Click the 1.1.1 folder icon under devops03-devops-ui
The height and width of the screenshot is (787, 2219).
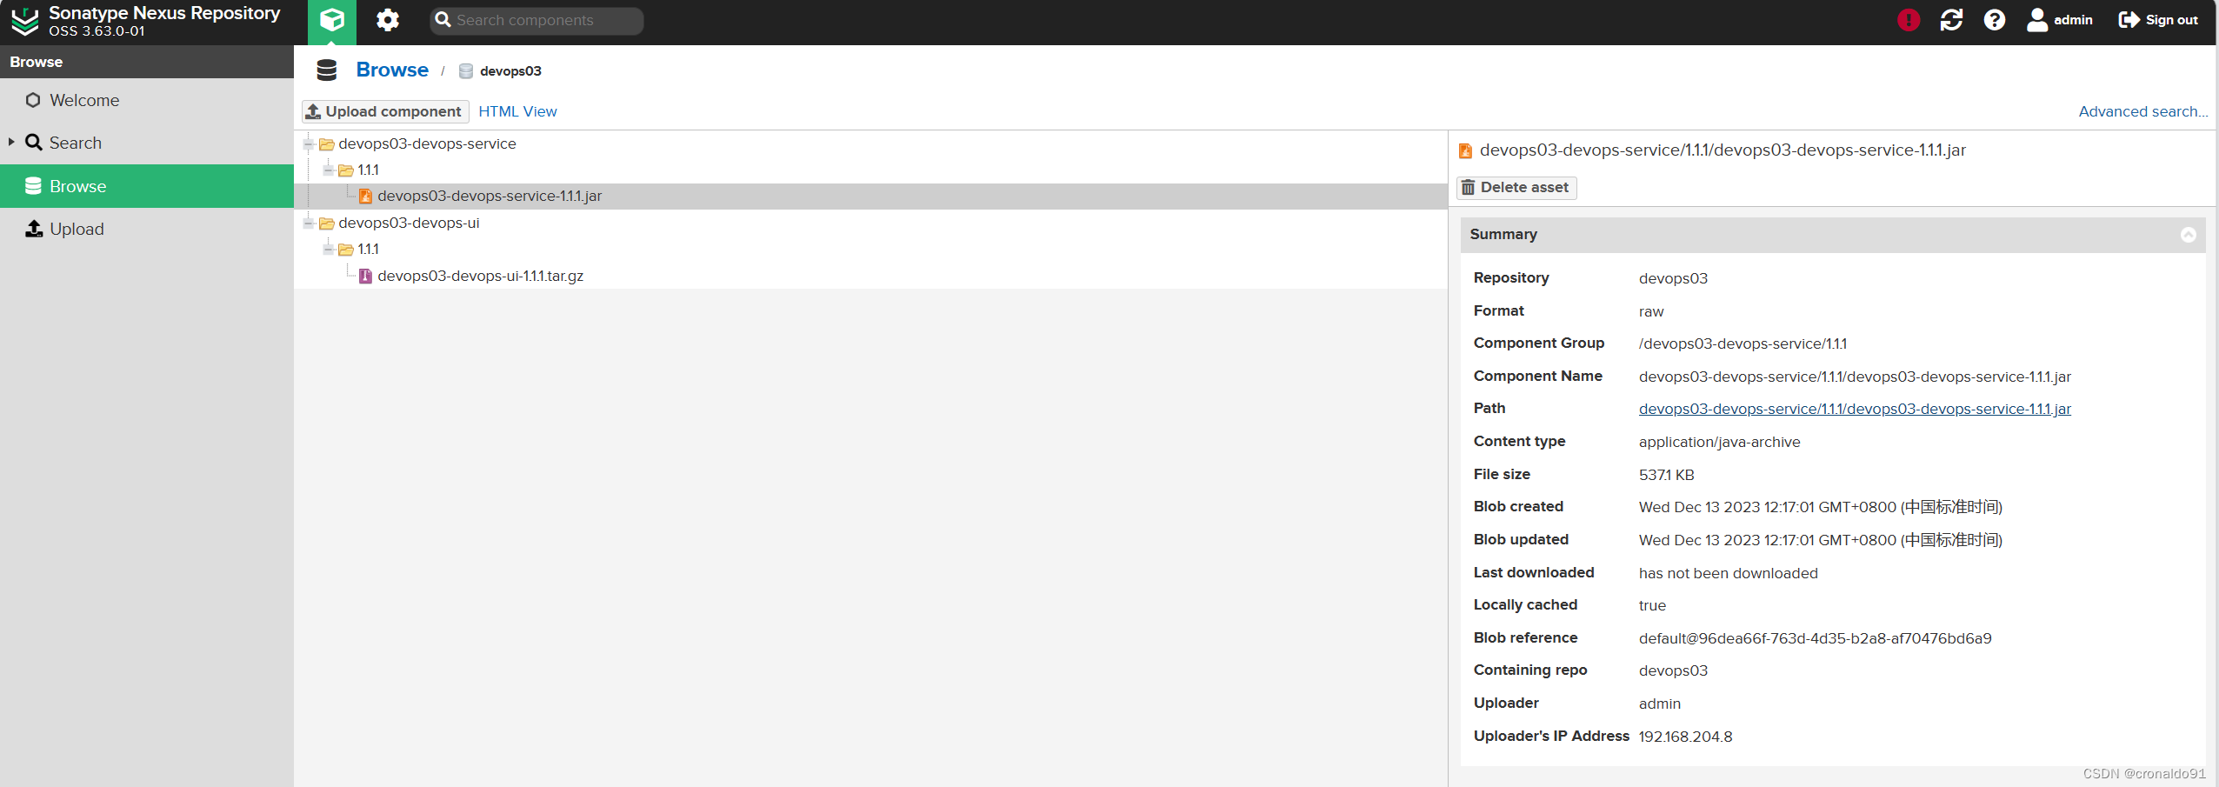(346, 250)
